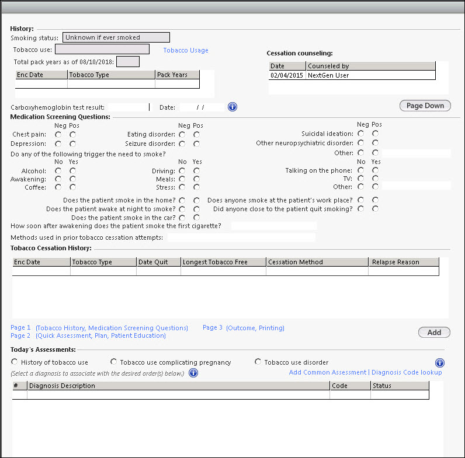Click the Total pack years field

128,62
